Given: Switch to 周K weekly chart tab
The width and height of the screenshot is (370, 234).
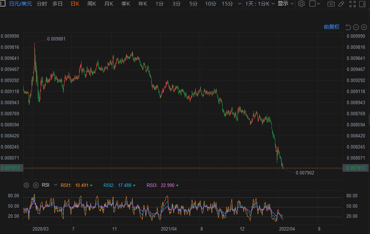Looking at the screenshot, I should point(92,4).
